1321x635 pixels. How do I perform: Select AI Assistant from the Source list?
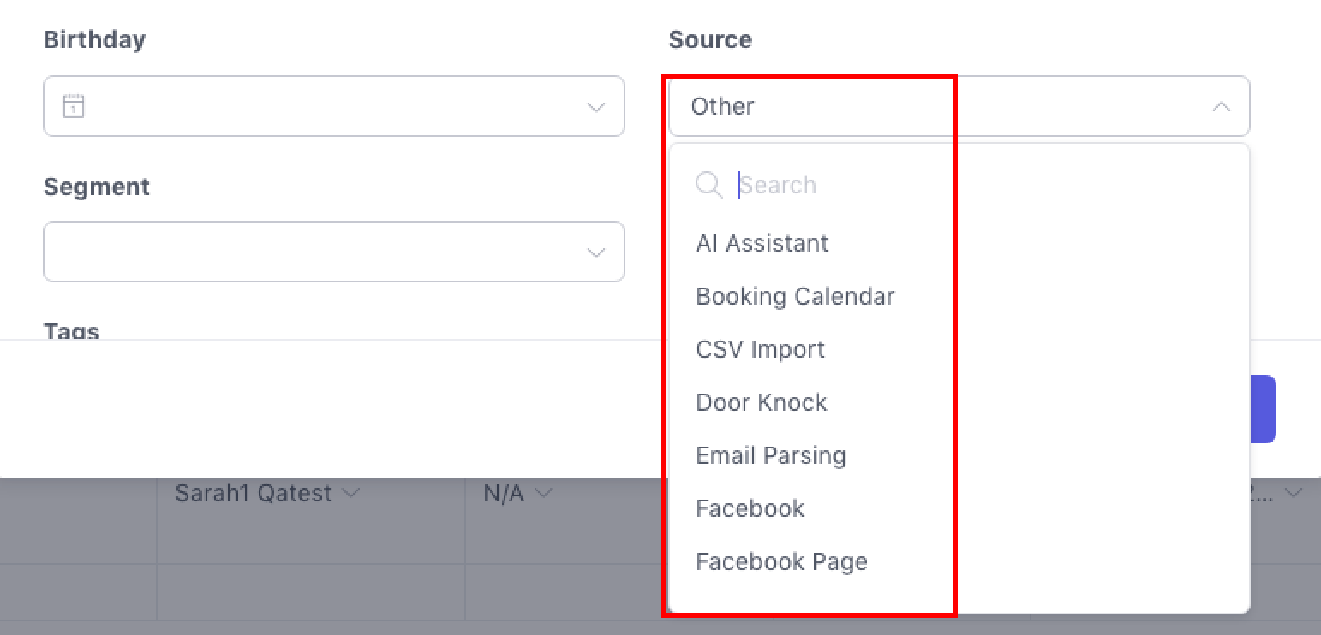point(762,244)
